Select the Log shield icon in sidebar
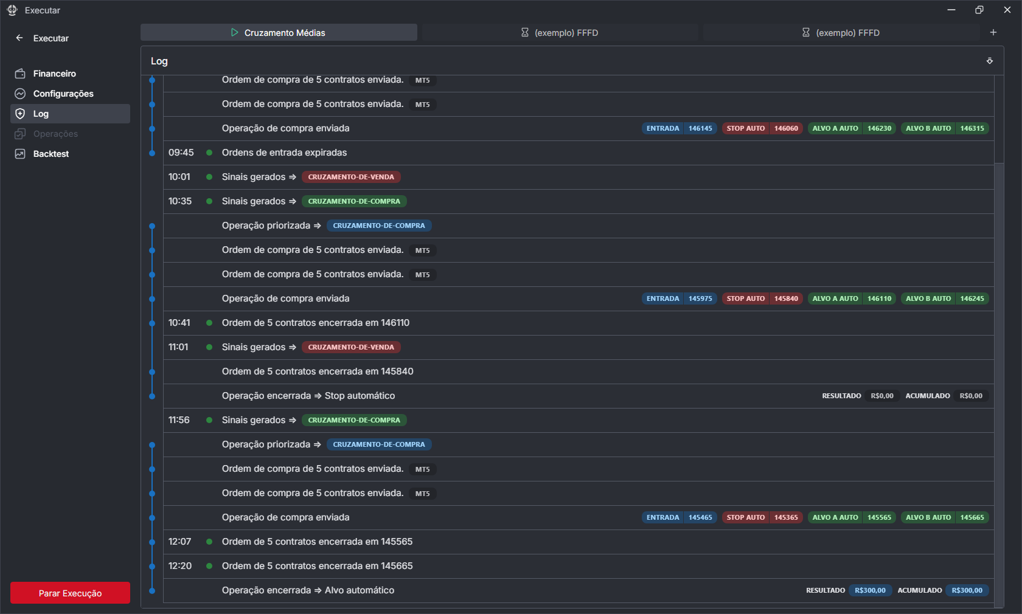The width and height of the screenshot is (1022, 614). pyautogui.click(x=20, y=114)
